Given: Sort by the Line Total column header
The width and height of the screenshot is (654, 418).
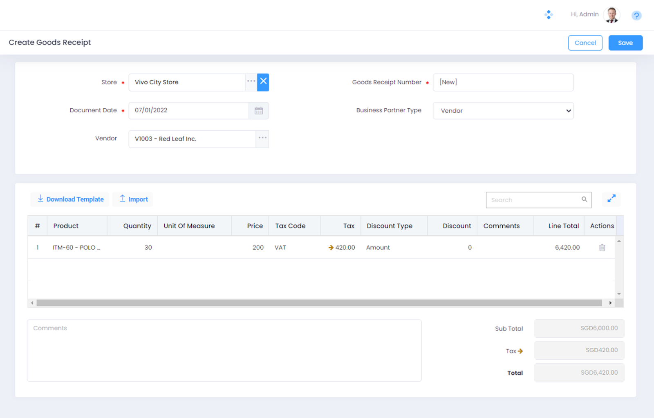Looking at the screenshot, I should (563, 226).
